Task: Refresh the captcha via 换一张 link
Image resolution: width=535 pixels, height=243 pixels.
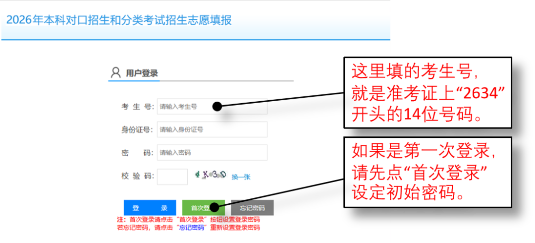Action: 241,177
